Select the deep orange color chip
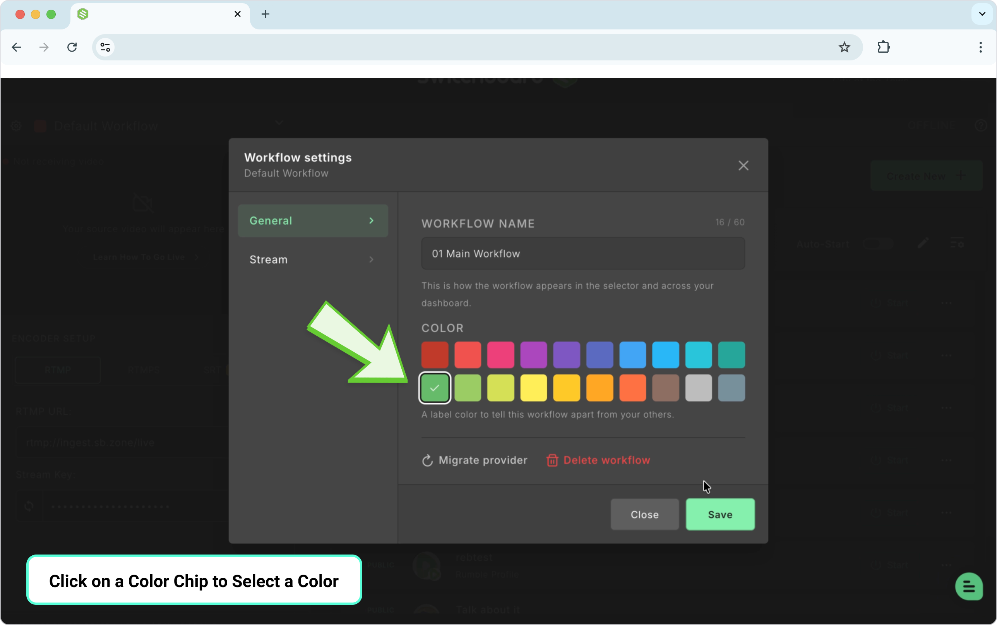 632,388
